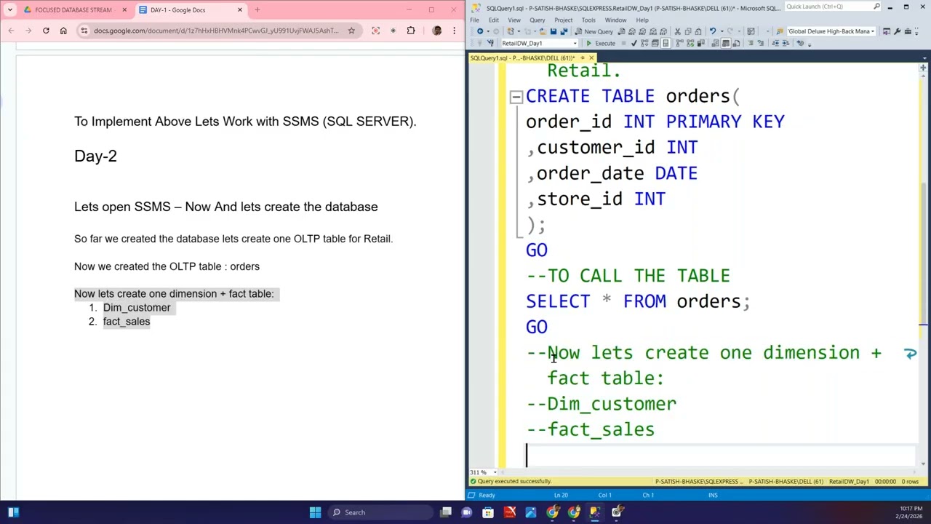This screenshot has width=931, height=524.
Task: Pin the SQLQuery1.sql tab
Action: pos(581,58)
